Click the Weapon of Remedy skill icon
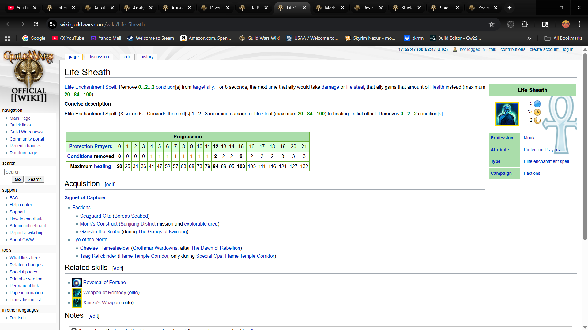 pos(77,292)
